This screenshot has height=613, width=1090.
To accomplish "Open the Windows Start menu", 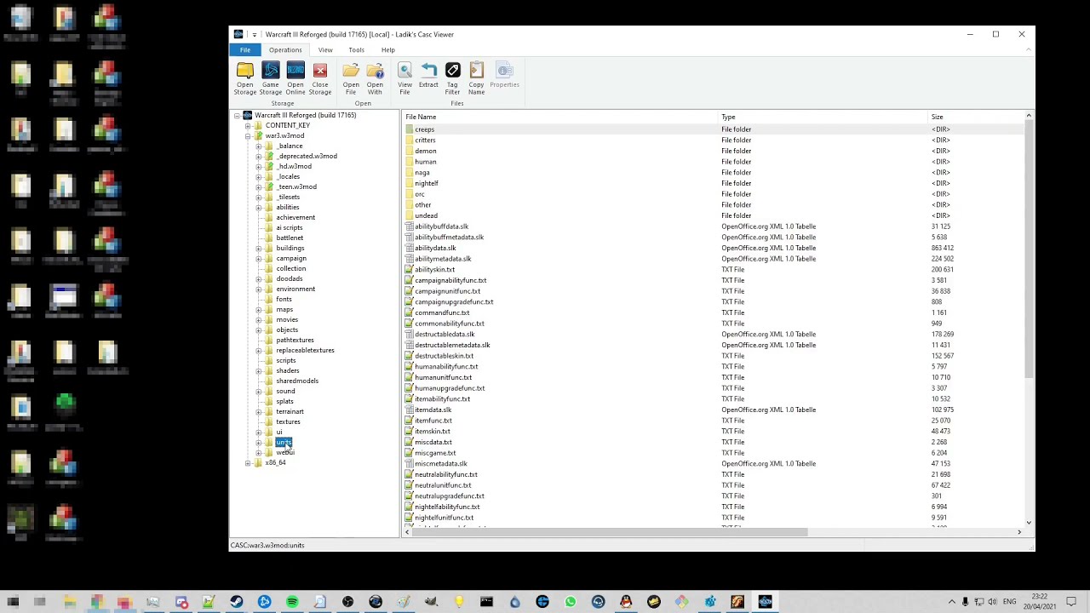I will [13, 602].
